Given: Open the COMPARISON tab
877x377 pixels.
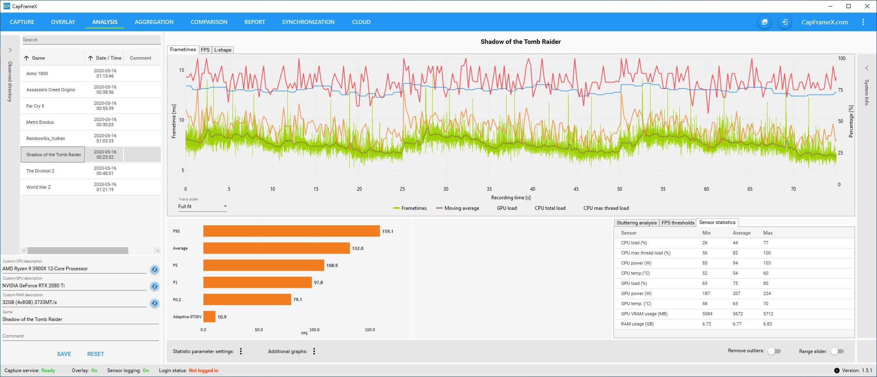Looking at the screenshot, I should pos(209,22).
